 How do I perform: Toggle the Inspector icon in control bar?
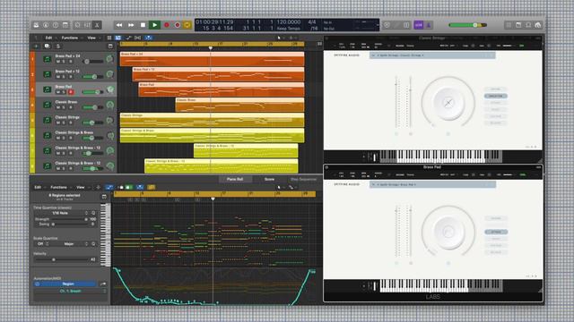(x=46, y=25)
